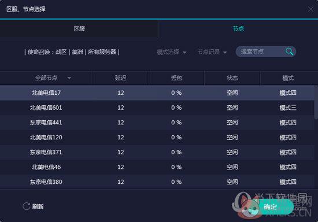Select node 北美电信120
318x222 pixels.
[x=157, y=137]
